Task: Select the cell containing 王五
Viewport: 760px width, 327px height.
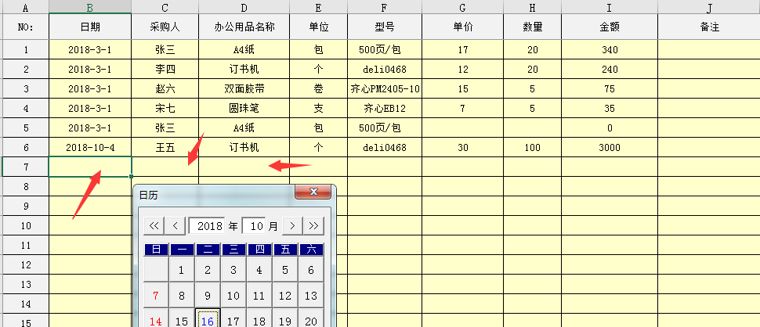Action: tap(165, 148)
